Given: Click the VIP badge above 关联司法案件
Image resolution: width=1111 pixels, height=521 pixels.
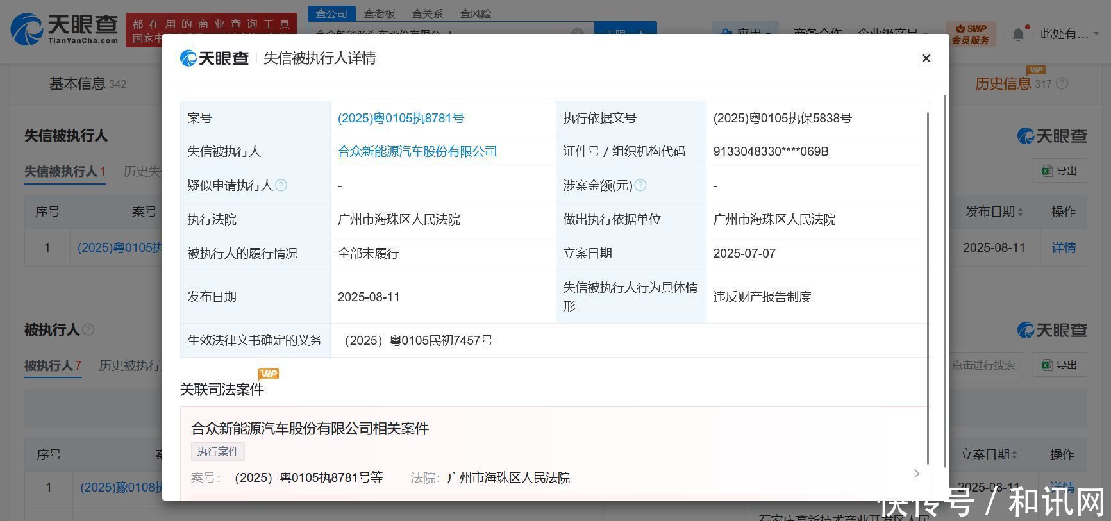Looking at the screenshot, I should 268,374.
